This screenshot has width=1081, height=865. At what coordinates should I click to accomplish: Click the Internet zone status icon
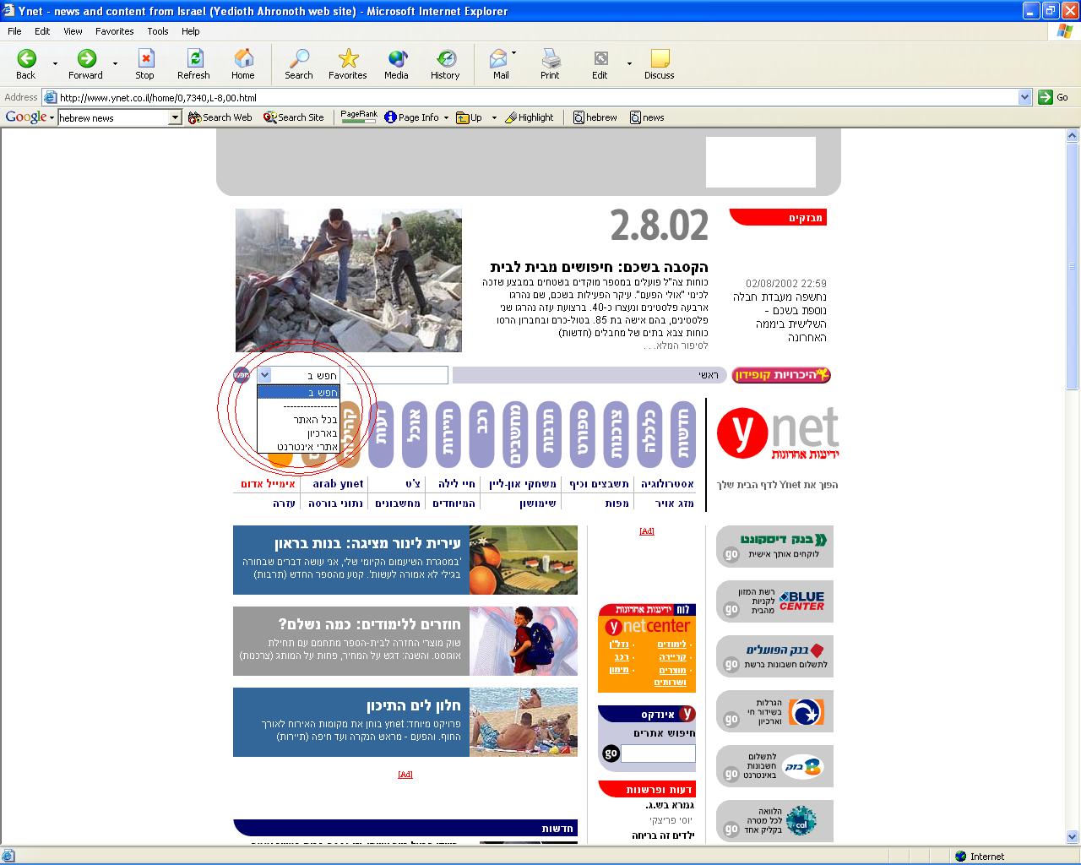click(960, 856)
